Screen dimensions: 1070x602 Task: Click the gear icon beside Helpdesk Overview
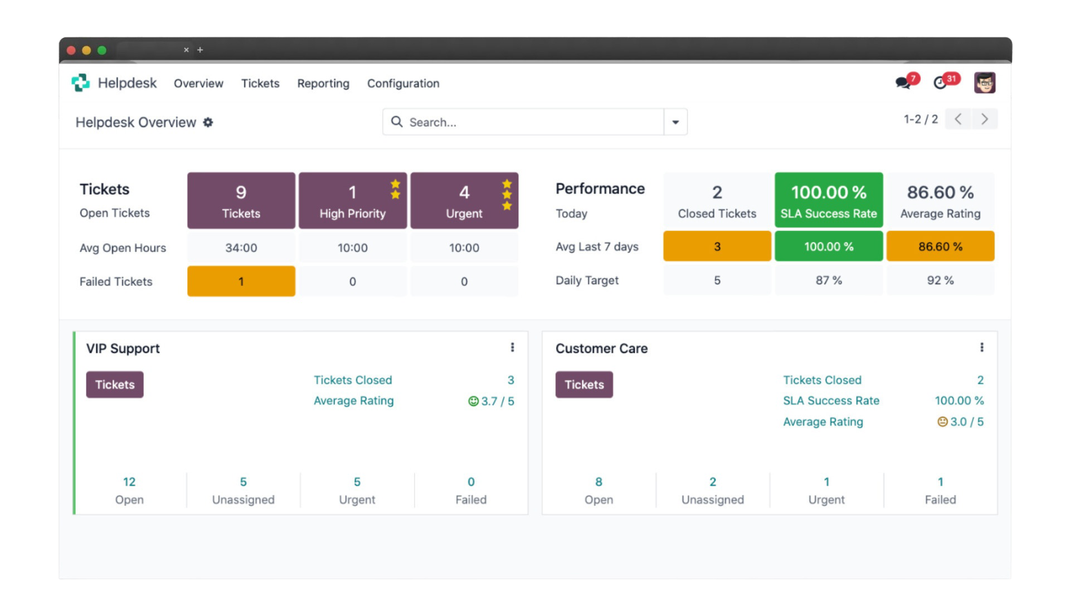click(x=208, y=122)
